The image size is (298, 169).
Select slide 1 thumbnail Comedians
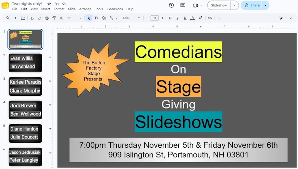(x=25, y=39)
